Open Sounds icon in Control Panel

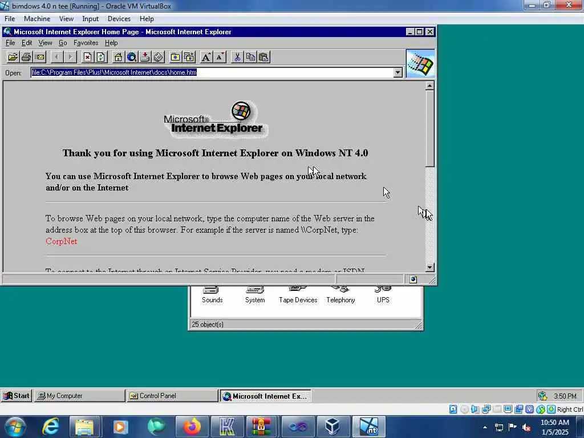click(212, 294)
